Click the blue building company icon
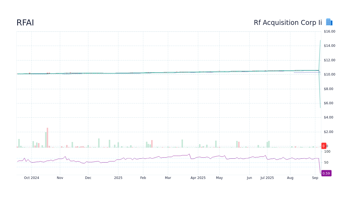Image resolution: width=350 pixels, height=197 pixels. pyautogui.click(x=329, y=22)
